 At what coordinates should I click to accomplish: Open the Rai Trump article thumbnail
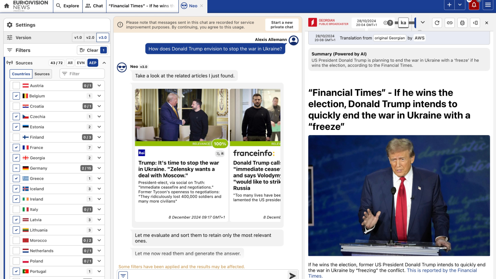182,115
